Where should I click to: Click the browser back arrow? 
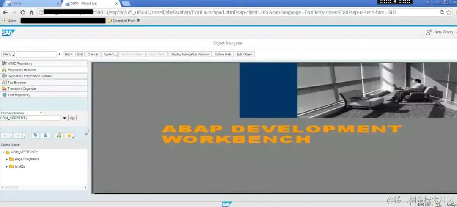pyautogui.click(x=5, y=12)
